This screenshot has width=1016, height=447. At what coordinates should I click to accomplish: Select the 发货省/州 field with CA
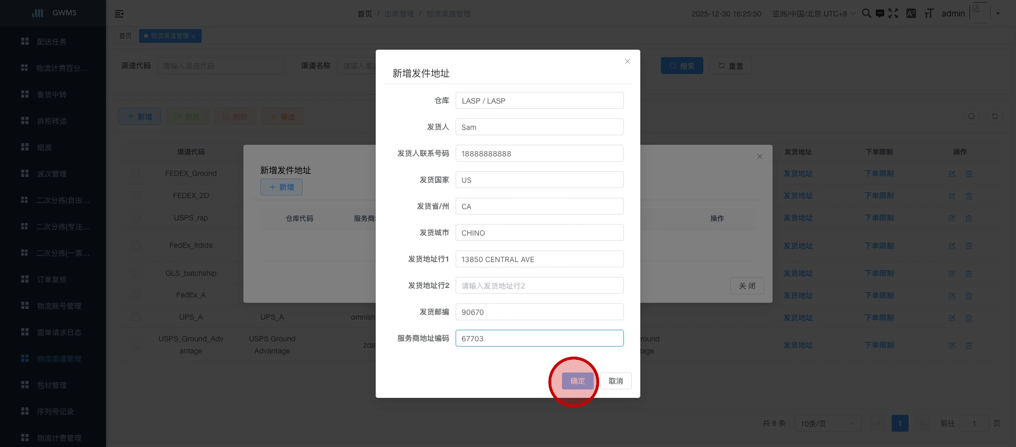[x=539, y=206]
